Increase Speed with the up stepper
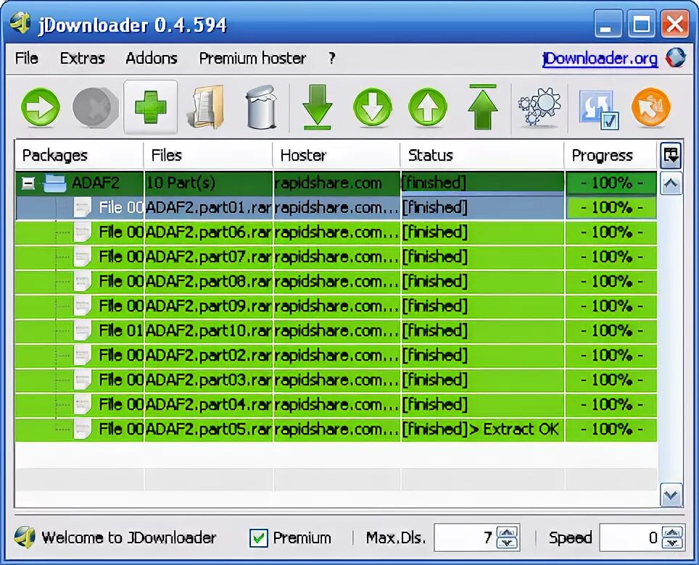This screenshot has width=699, height=565. click(x=673, y=532)
